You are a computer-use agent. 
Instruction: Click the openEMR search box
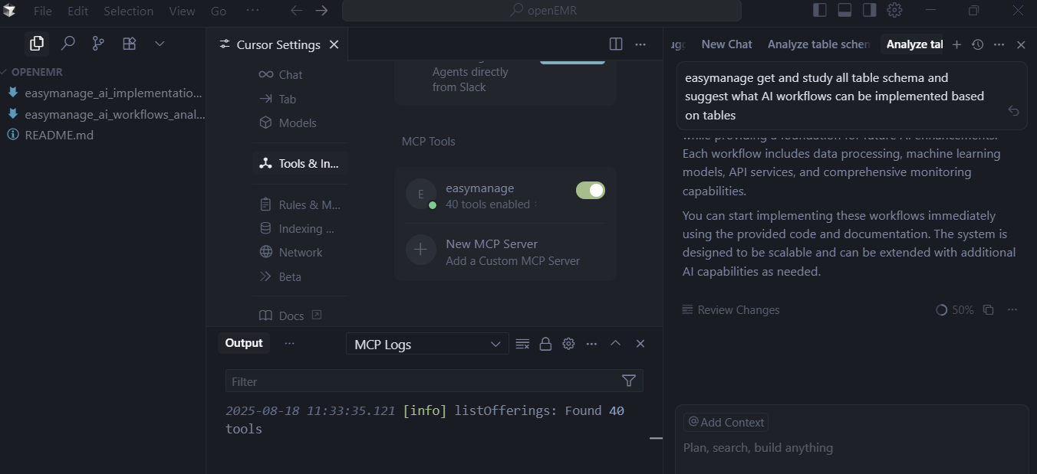tap(542, 11)
